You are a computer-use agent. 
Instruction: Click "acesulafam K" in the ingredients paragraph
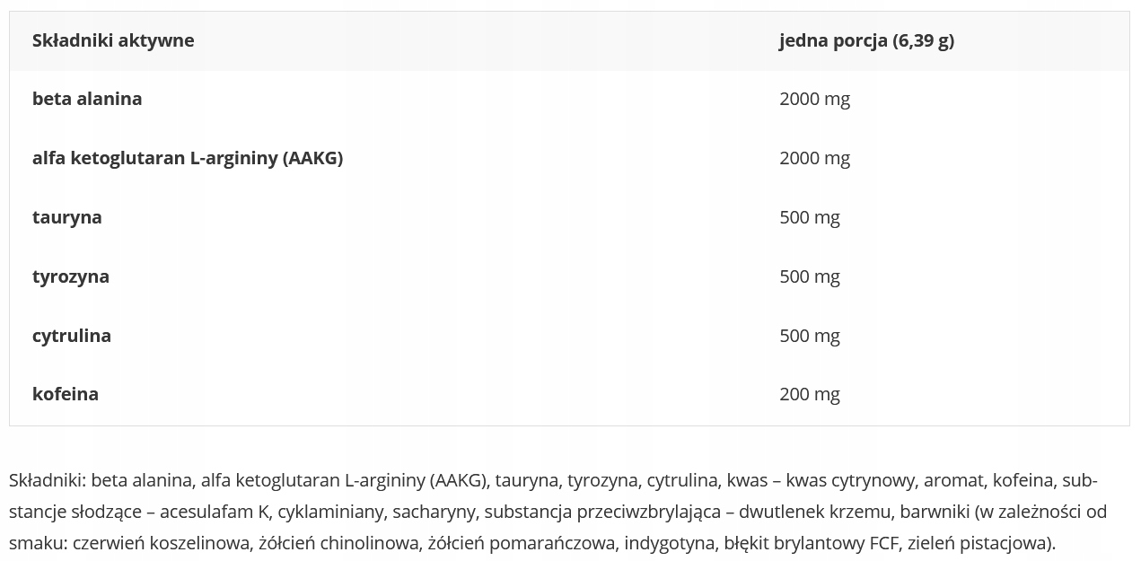[x=215, y=512]
